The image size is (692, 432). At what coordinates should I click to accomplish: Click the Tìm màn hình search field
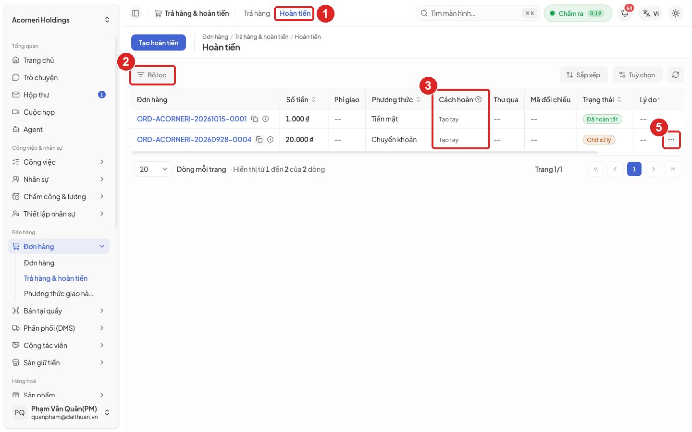(x=478, y=13)
